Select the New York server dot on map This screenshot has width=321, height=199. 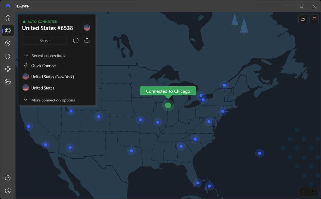click(223, 111)
